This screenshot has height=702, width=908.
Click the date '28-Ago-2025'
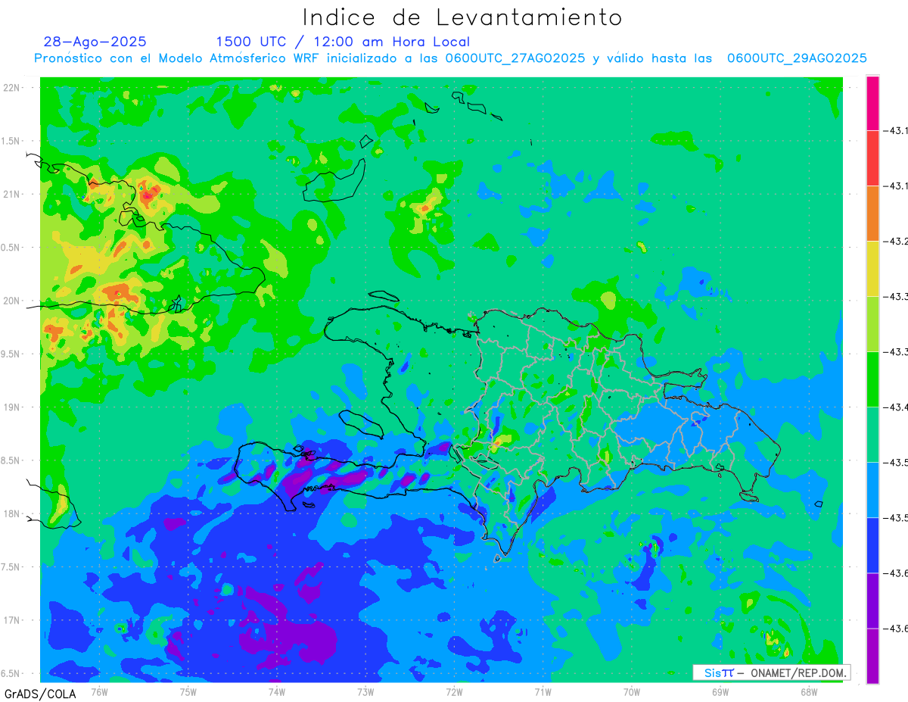click(x=95, y=42)
